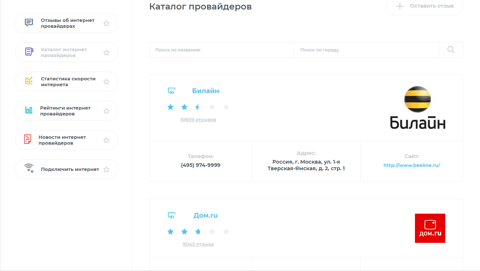Click the icon left of Дом.ru name

point(171,215)
